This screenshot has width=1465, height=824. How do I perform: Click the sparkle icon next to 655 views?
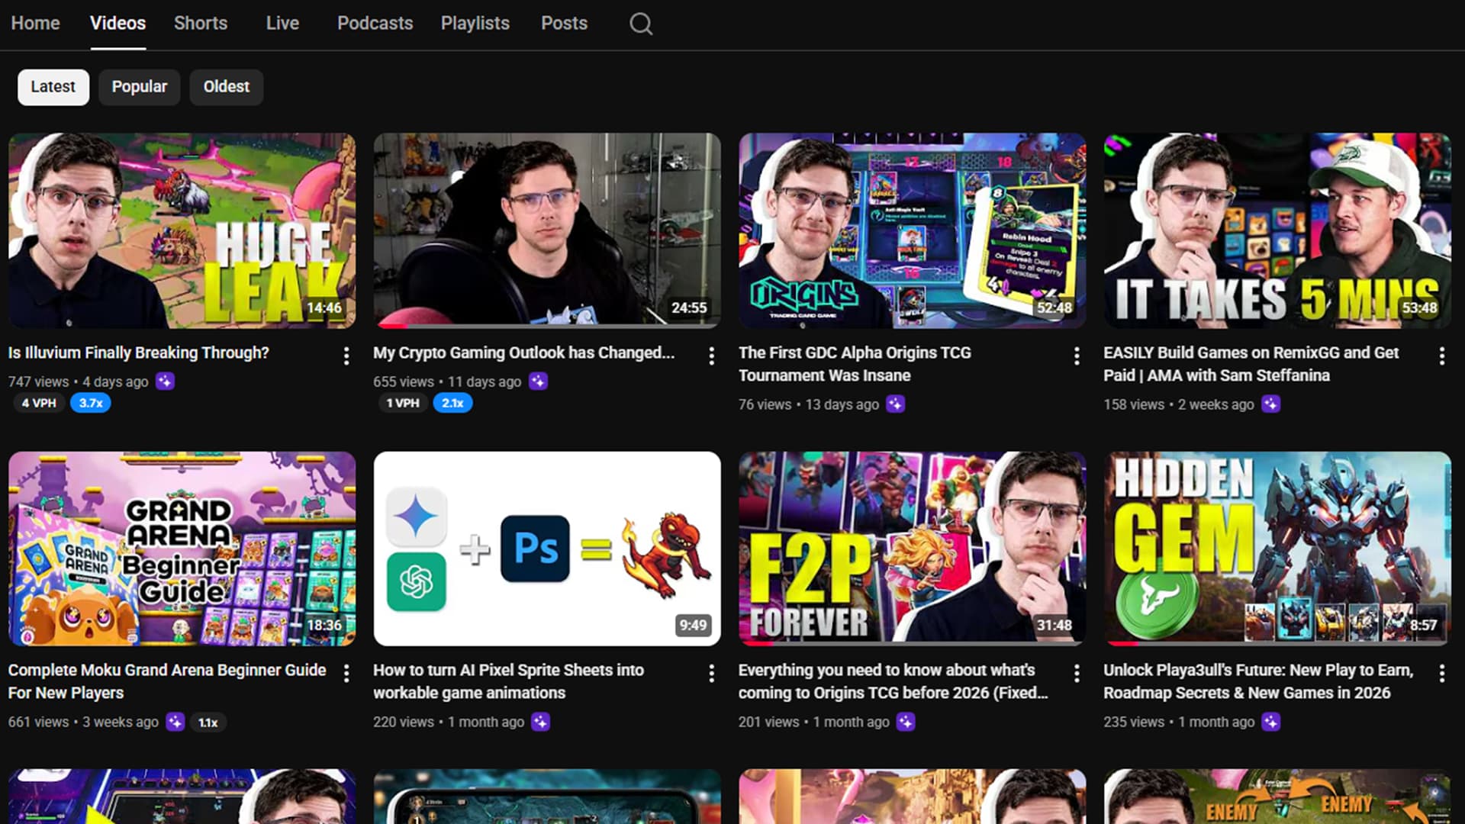pyautogui.click(x=538, y=381)
